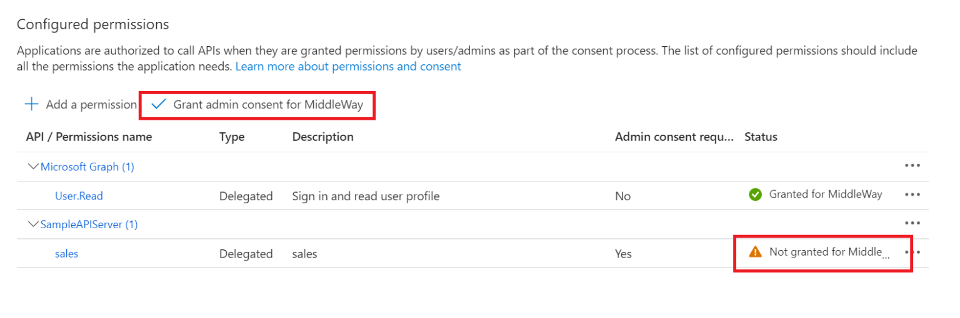960x318 pixels.
Task: Open the User.Read permission link
Action: pos(79,196)
